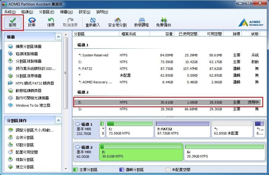Launch the 分割區復原精靈 recovery wizard
Viewport: 269px width, 175px height.
25,76
